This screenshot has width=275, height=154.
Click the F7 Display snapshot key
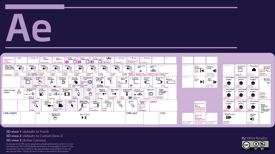96,60
